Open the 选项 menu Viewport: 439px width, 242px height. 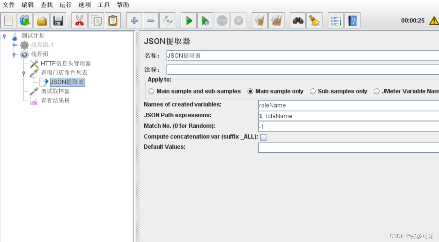click(x=85, y=5)
